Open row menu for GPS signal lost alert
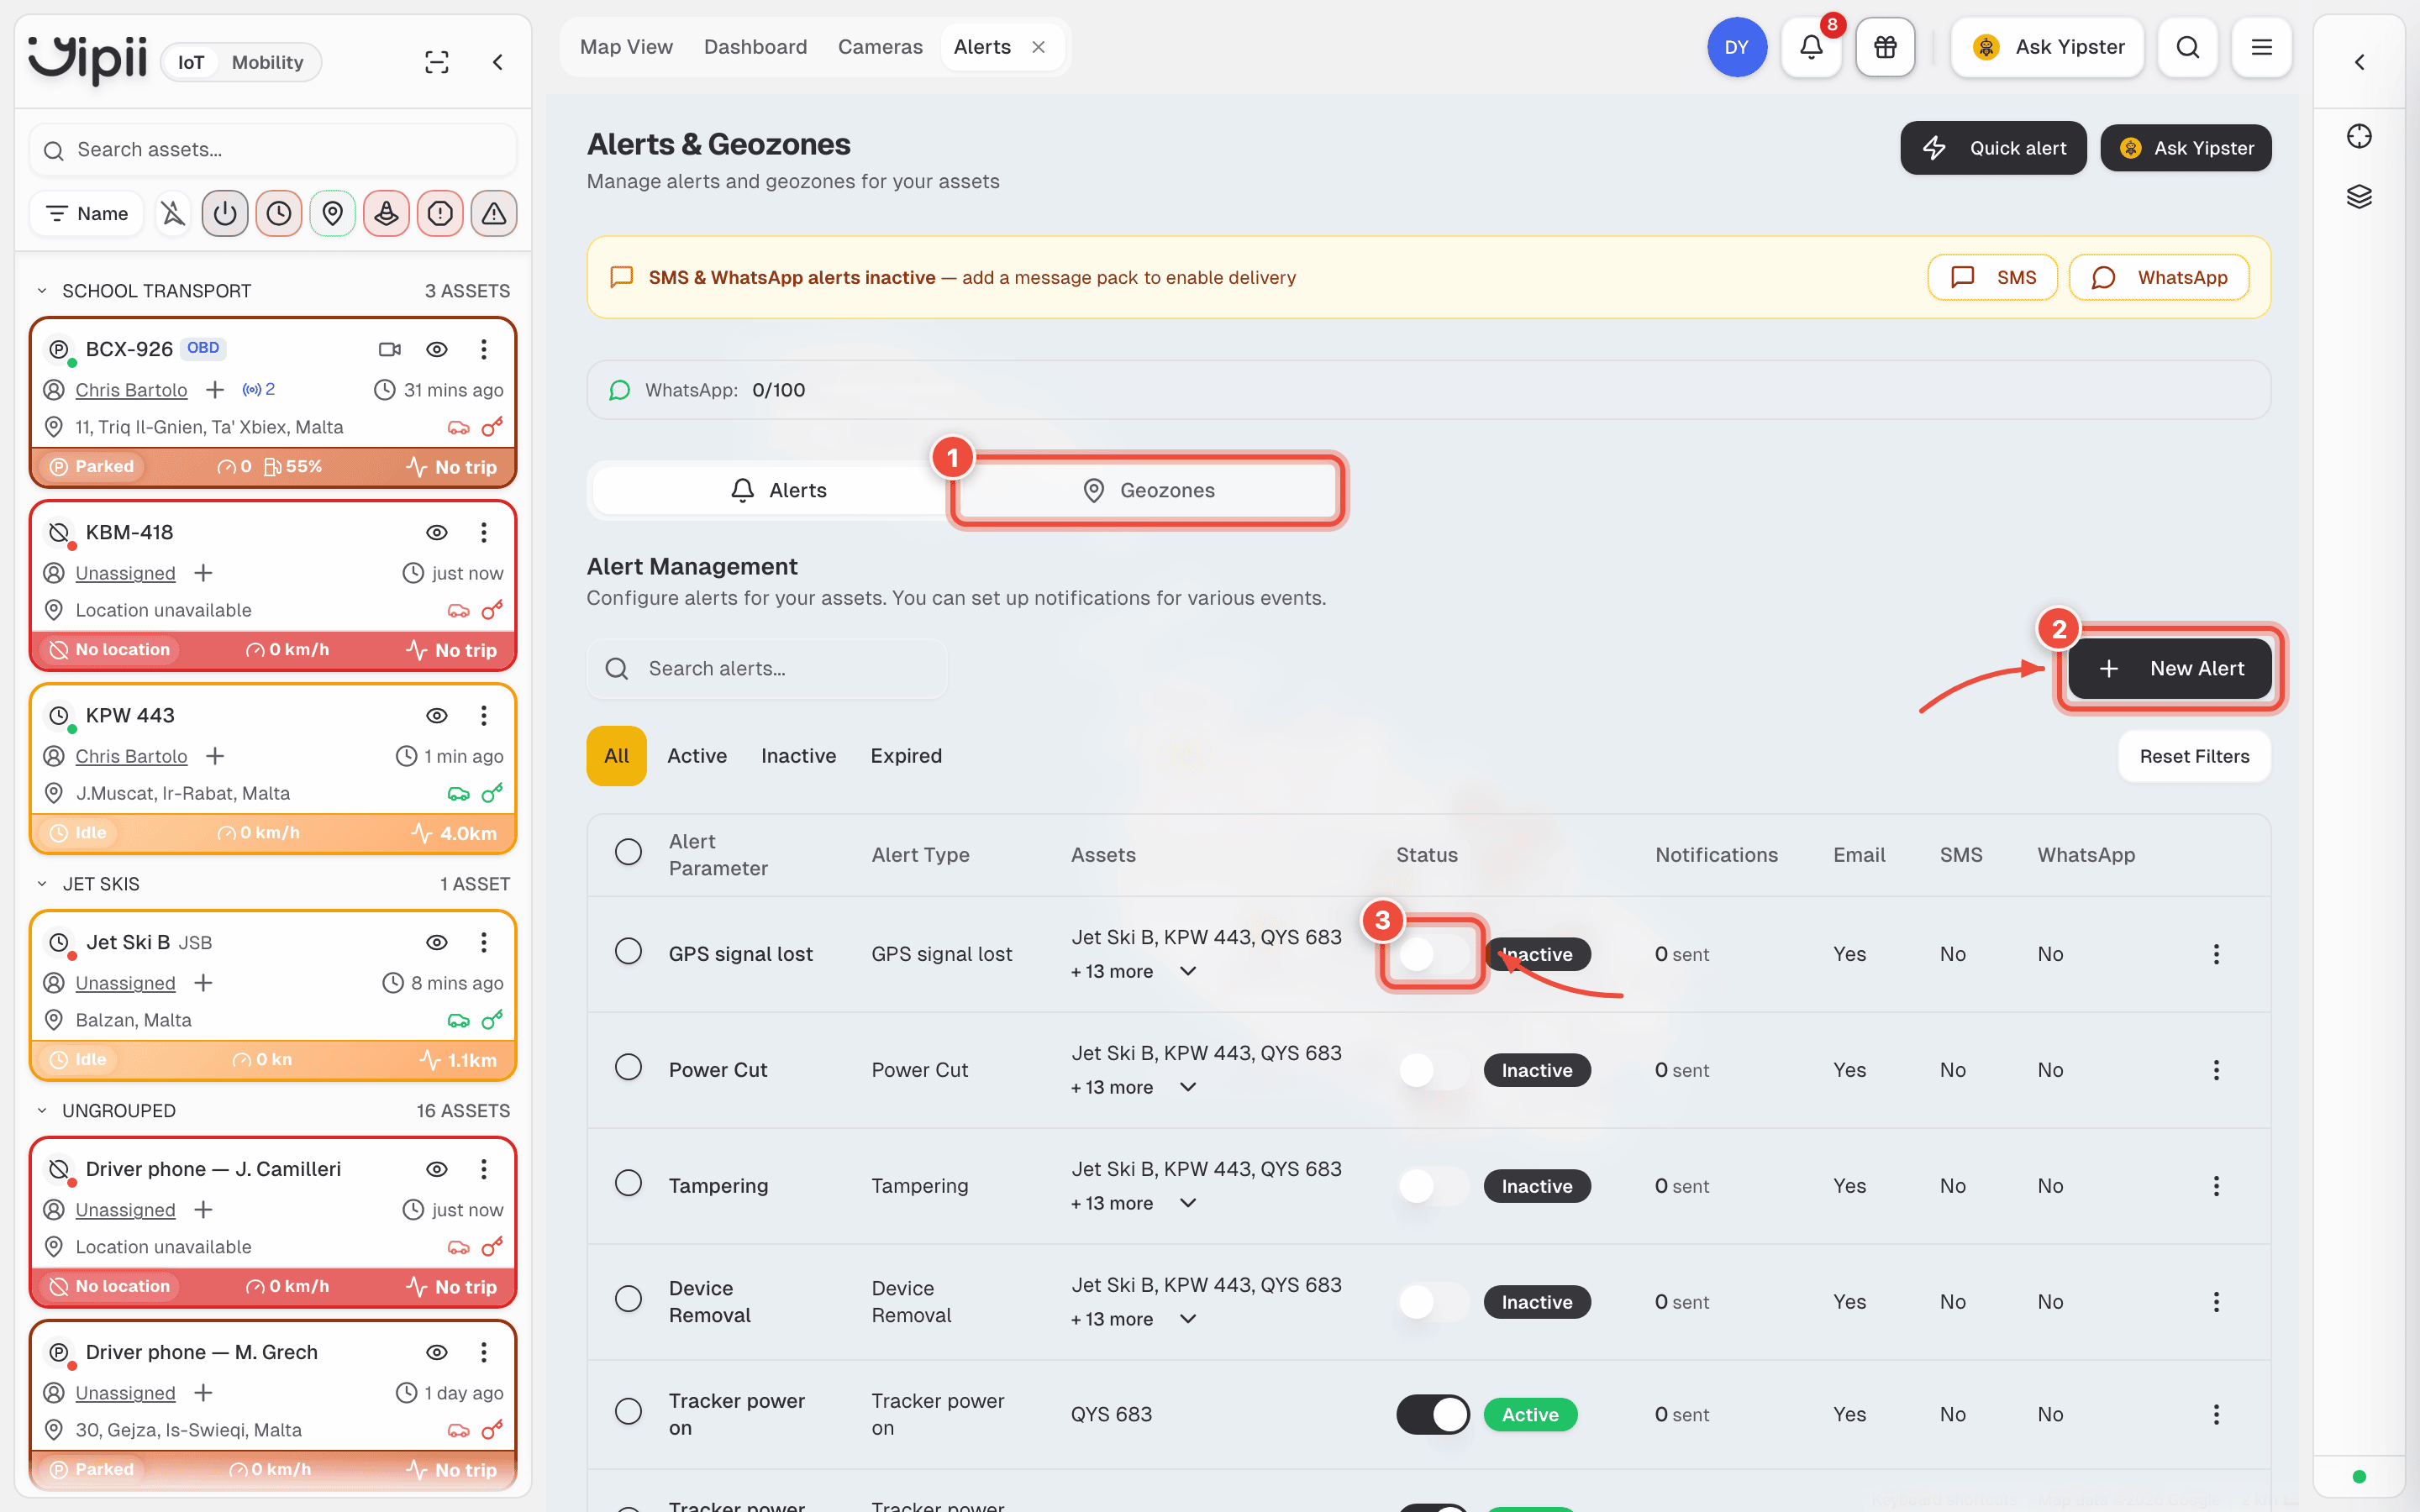This screenshot has height=1512, width=2420. 2216,954
